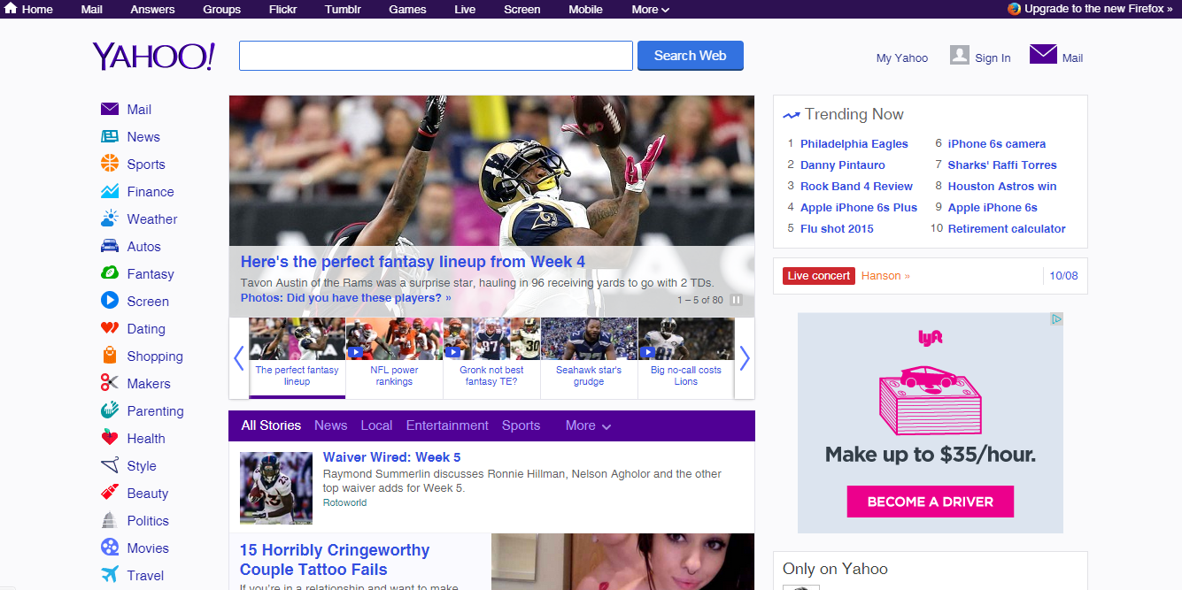Open trending topic iPhone 6s camera
This screenshot has height=590, width=1182.
(997, 144)
